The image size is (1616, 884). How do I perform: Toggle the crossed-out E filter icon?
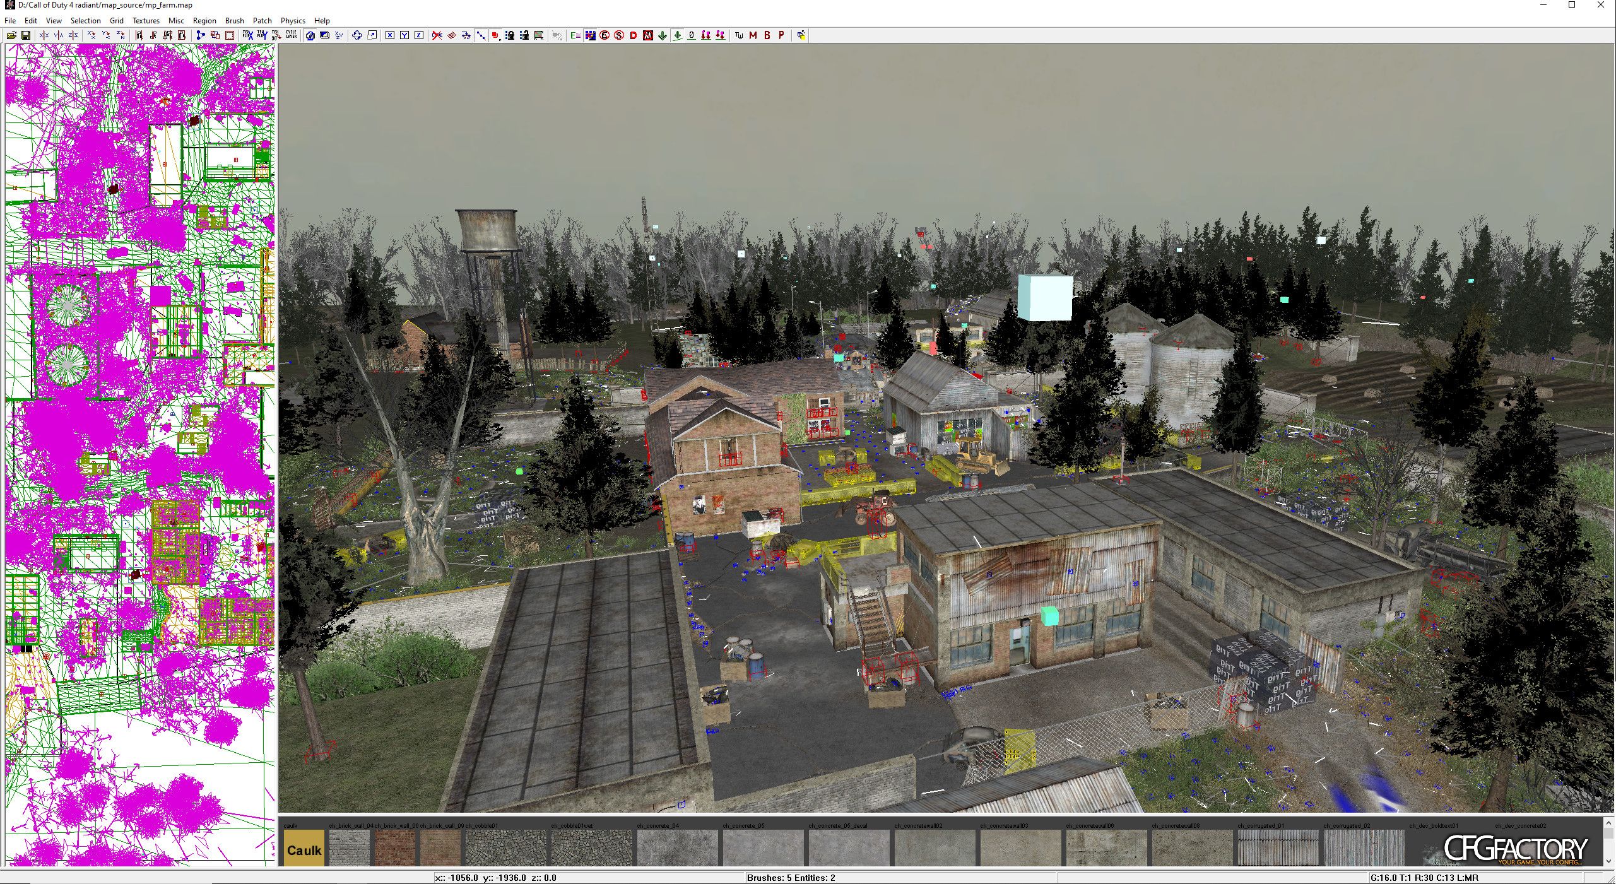coord(605,35)
